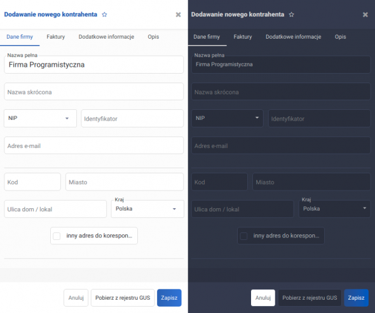Click Pobierz z rejestru GUS in dark panel

[x=310, y=298]
